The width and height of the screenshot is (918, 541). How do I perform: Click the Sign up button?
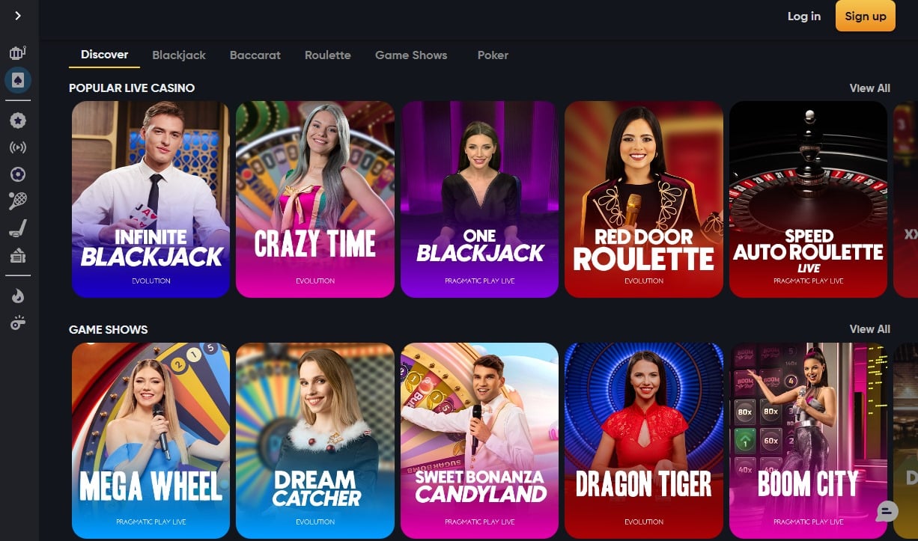click(866, 16)
